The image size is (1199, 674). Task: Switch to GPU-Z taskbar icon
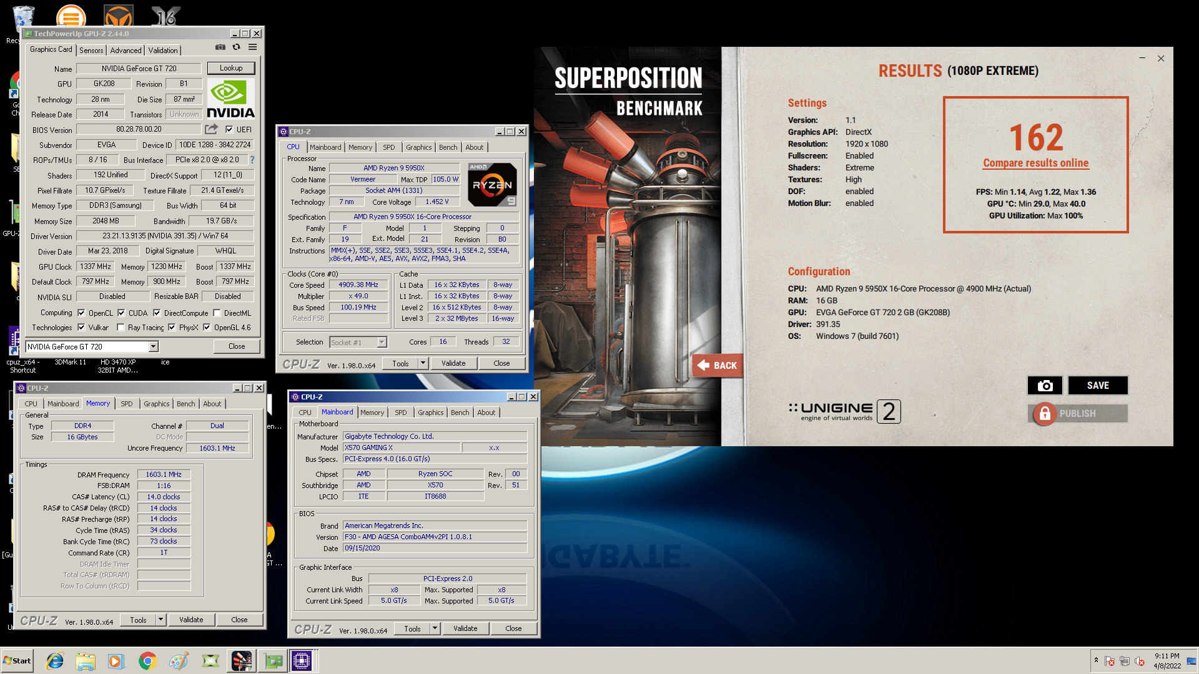273,661
